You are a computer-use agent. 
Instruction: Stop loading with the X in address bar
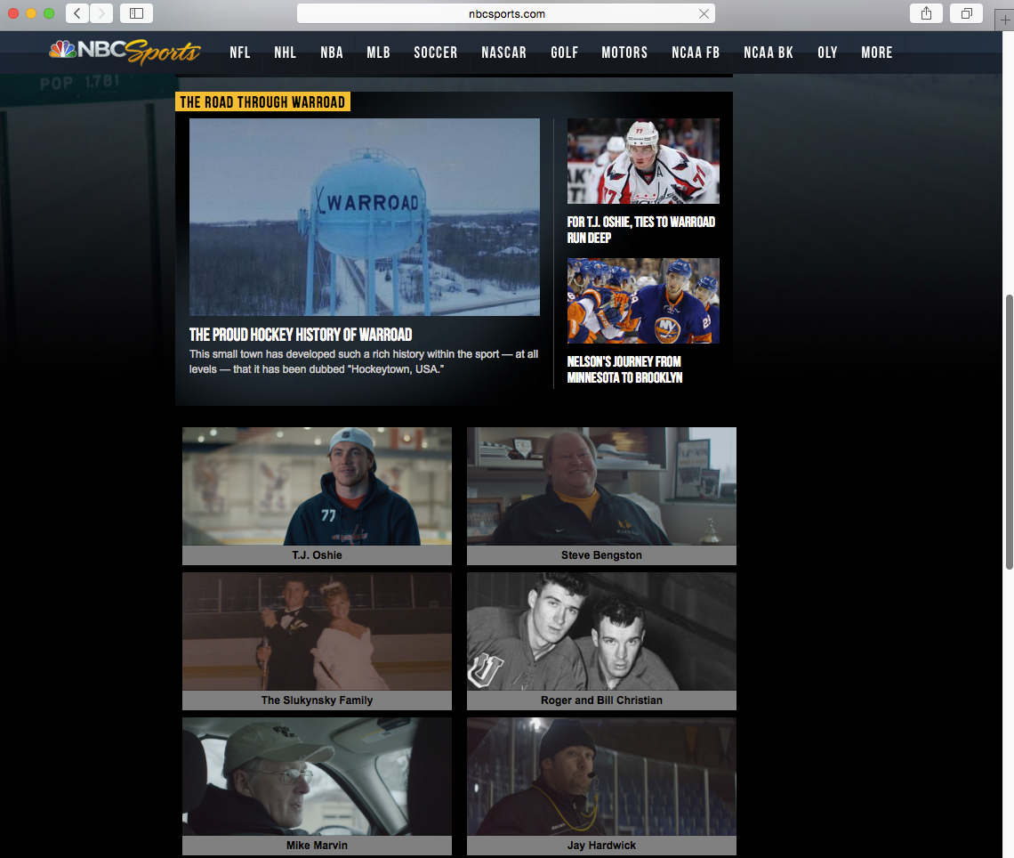[x=704, y=13]
